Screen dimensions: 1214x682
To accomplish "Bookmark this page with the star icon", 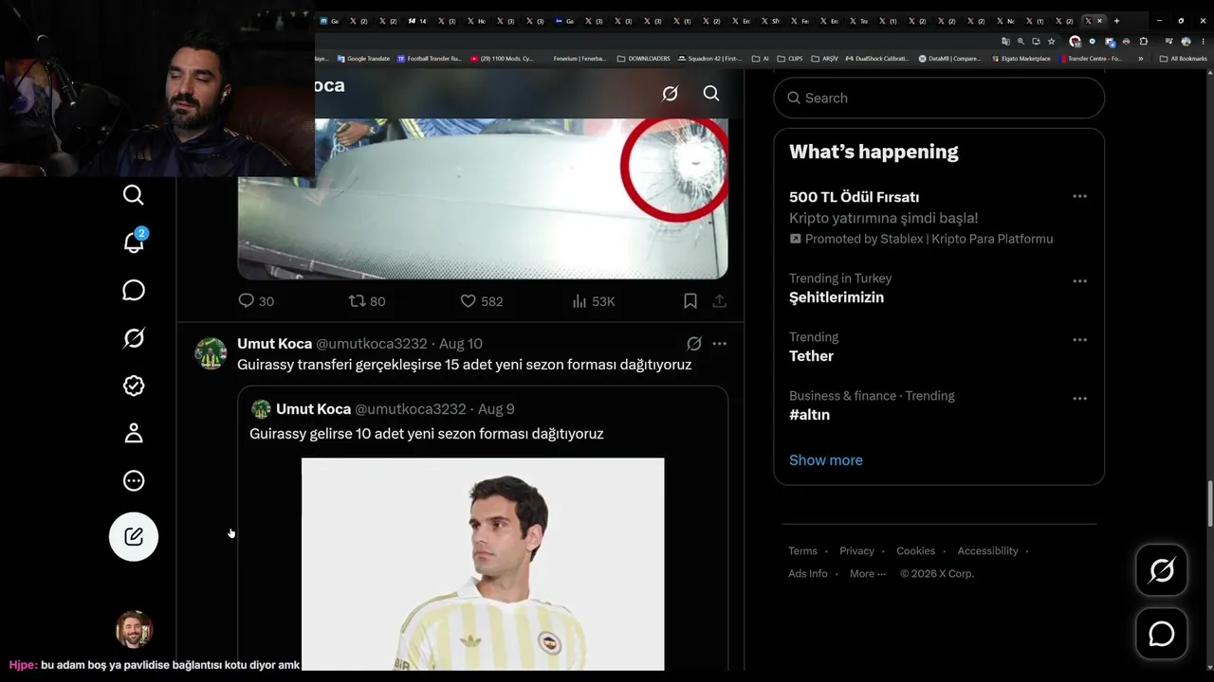I will (x=1051, y=42).
